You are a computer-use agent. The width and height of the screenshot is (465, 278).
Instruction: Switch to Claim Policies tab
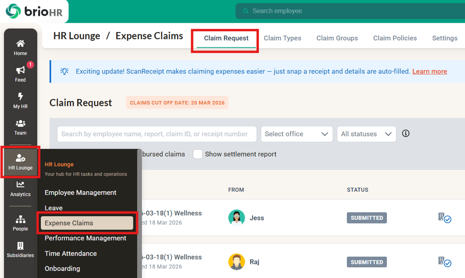click(395, 38)
